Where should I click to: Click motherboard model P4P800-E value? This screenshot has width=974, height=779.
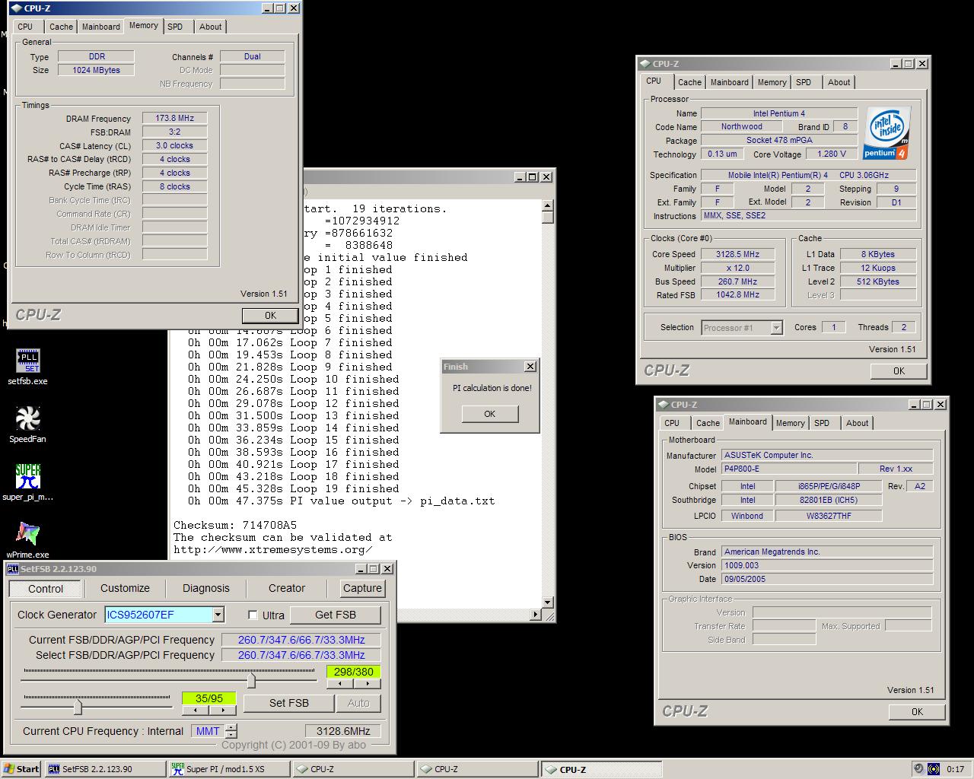788,469
